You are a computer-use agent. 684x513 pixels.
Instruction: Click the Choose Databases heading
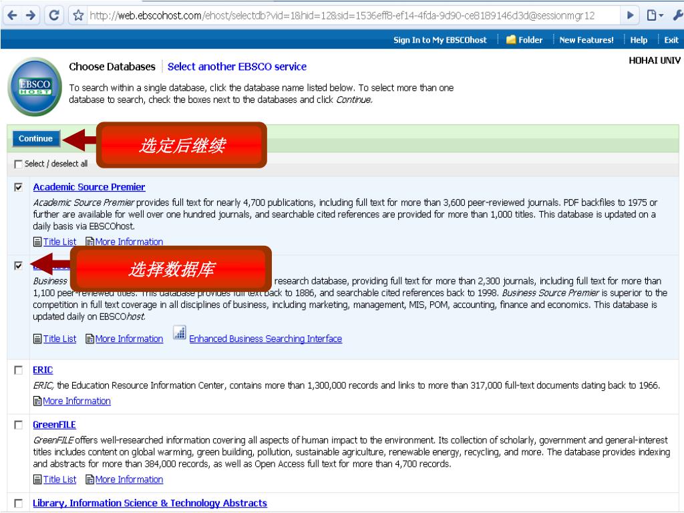coord(112,67)
